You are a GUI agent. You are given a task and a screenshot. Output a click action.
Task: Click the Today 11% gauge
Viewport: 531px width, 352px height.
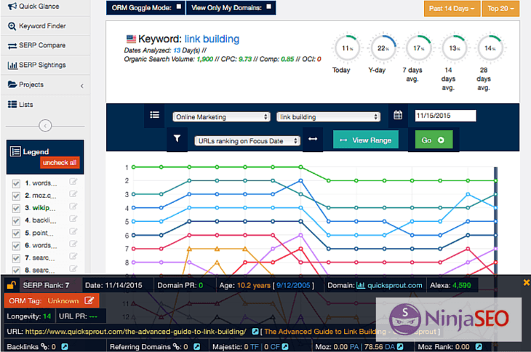point(347,48)
